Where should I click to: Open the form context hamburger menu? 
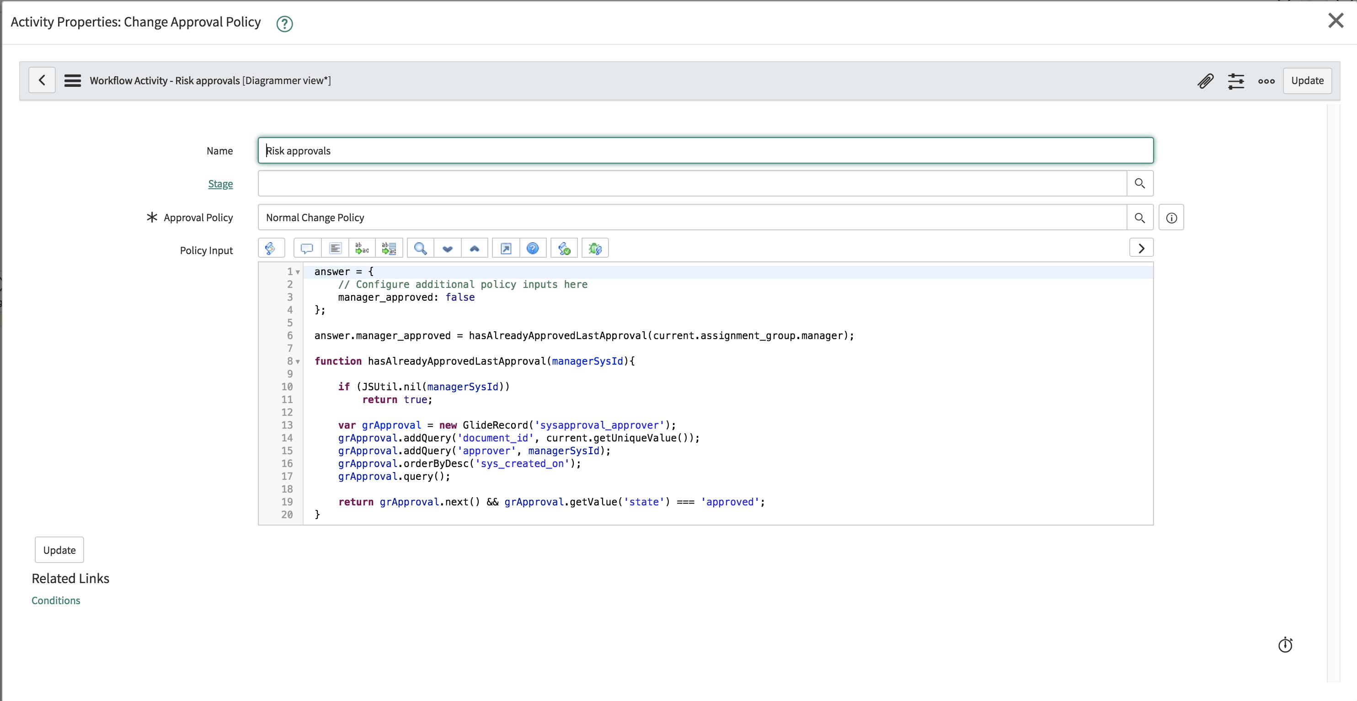click(73, 80)
